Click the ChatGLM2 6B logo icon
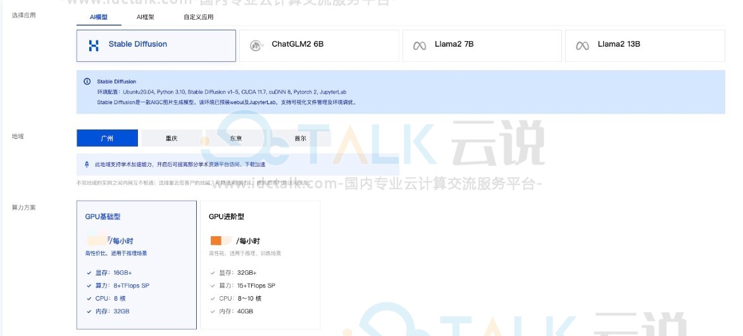Screen dimensions: 743x336 pos(257,46)
